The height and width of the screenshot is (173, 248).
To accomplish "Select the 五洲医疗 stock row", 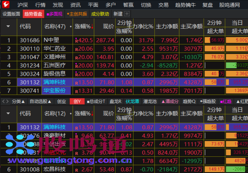I will (124, 65).
